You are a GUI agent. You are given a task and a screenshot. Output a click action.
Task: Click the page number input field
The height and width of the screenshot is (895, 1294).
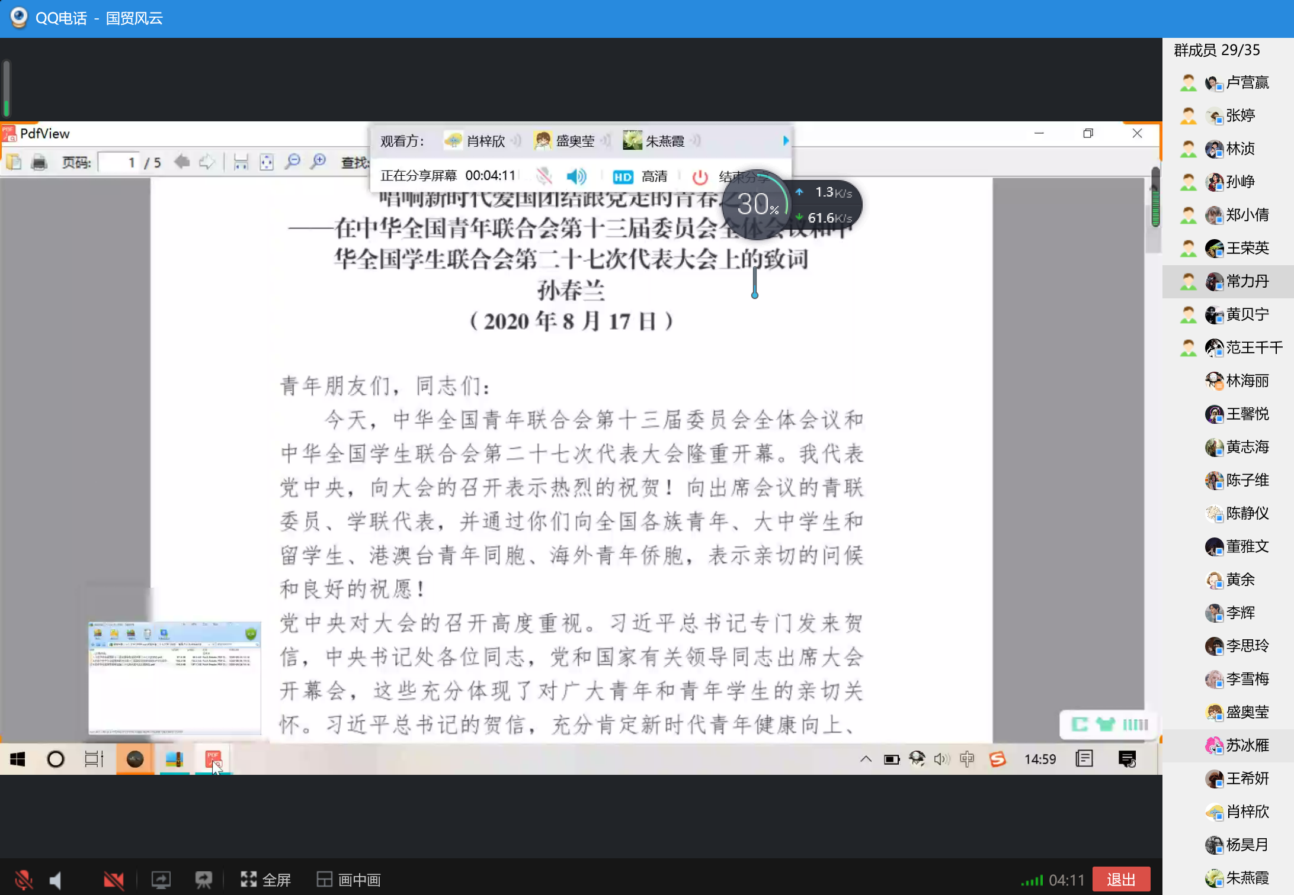click(x=118, y=162)
